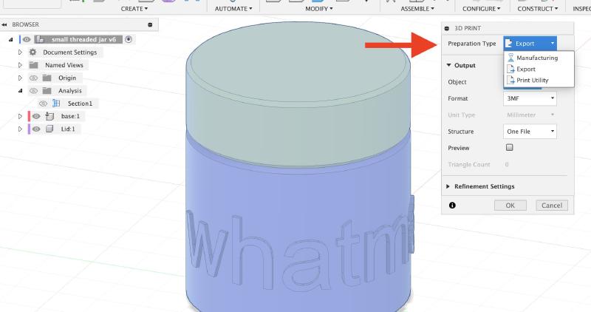Choose Export in the preparation type list
The image size is (591, 312).
[x=526, y=69]
